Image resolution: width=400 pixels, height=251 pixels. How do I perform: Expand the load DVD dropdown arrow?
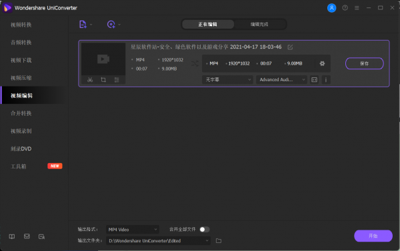click(119, 25)
